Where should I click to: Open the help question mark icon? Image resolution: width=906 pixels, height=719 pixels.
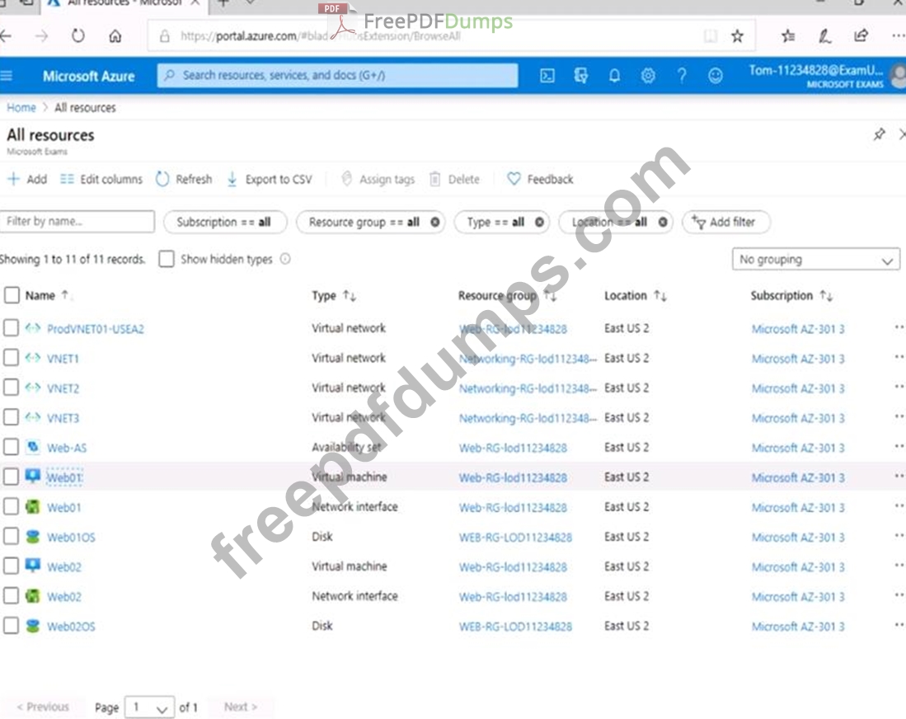click(x=682, y=76)
